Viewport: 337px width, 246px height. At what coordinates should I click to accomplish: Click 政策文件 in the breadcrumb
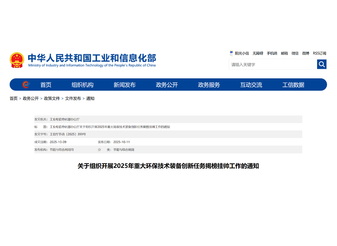(52, 98)
